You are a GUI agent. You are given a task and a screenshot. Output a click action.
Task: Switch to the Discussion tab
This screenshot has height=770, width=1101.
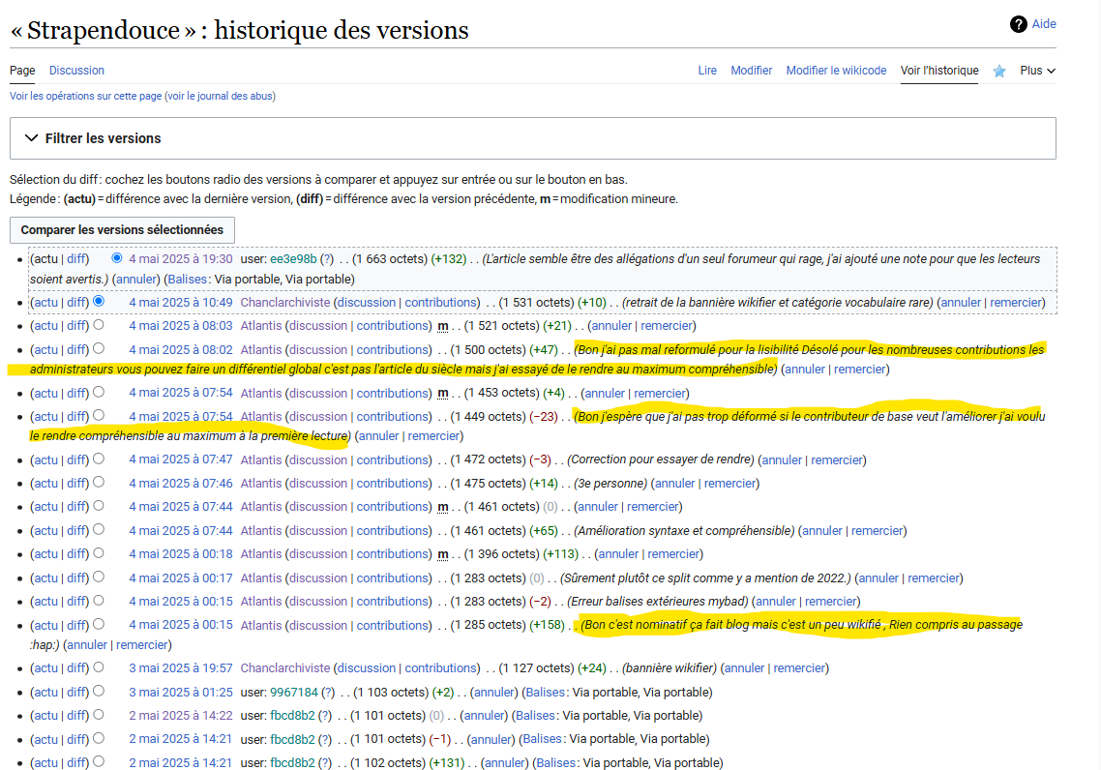(76, 71)
